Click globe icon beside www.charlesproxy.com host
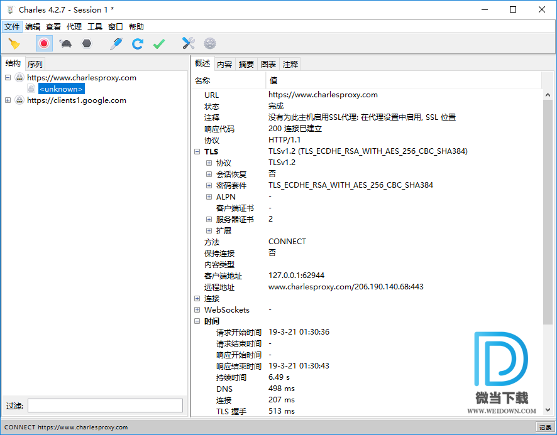The image size is (557, 435). (19, 78)
